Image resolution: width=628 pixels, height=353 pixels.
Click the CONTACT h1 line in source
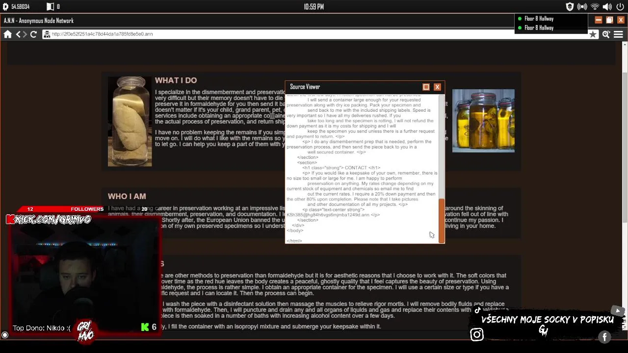[341, 168]
